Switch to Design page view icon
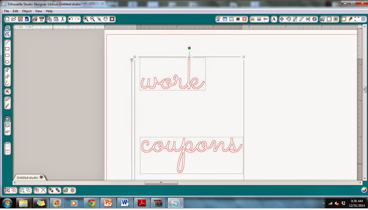This screenshot has width=368, height=210. (x=7, y=119)
